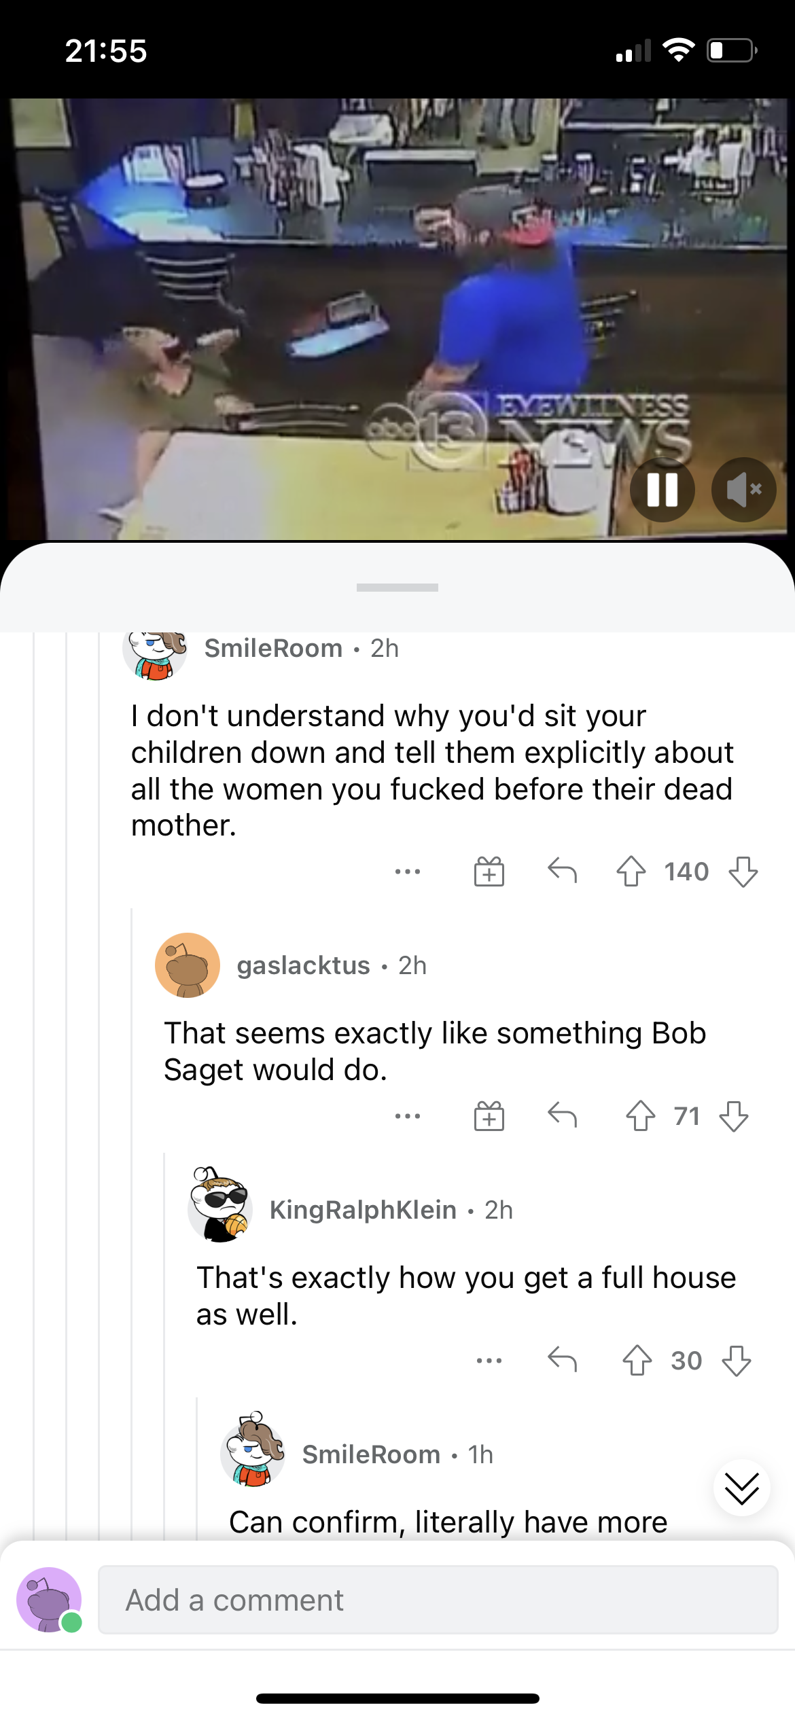Upvote KingRalphKlein's full house comment
The width and height of the screenshot is (795, 1720).
637,1361
